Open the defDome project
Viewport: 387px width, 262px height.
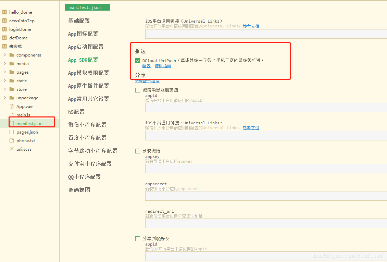pos(18,38)
